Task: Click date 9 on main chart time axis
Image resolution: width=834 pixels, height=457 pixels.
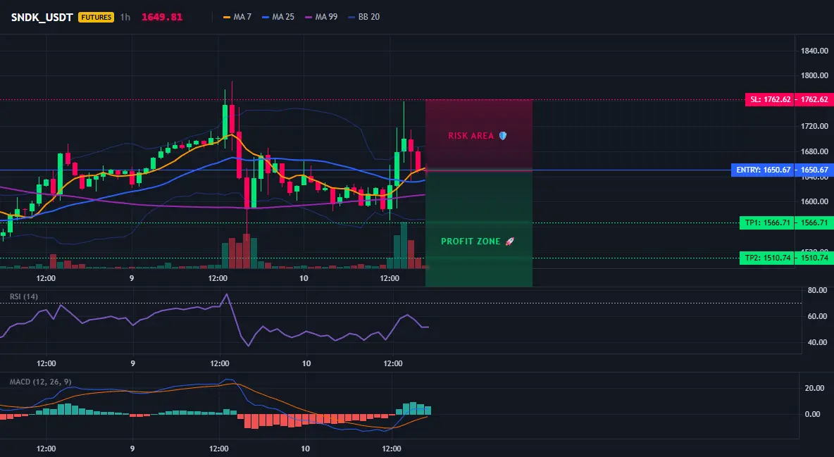Action: click(x=132, y=278)
